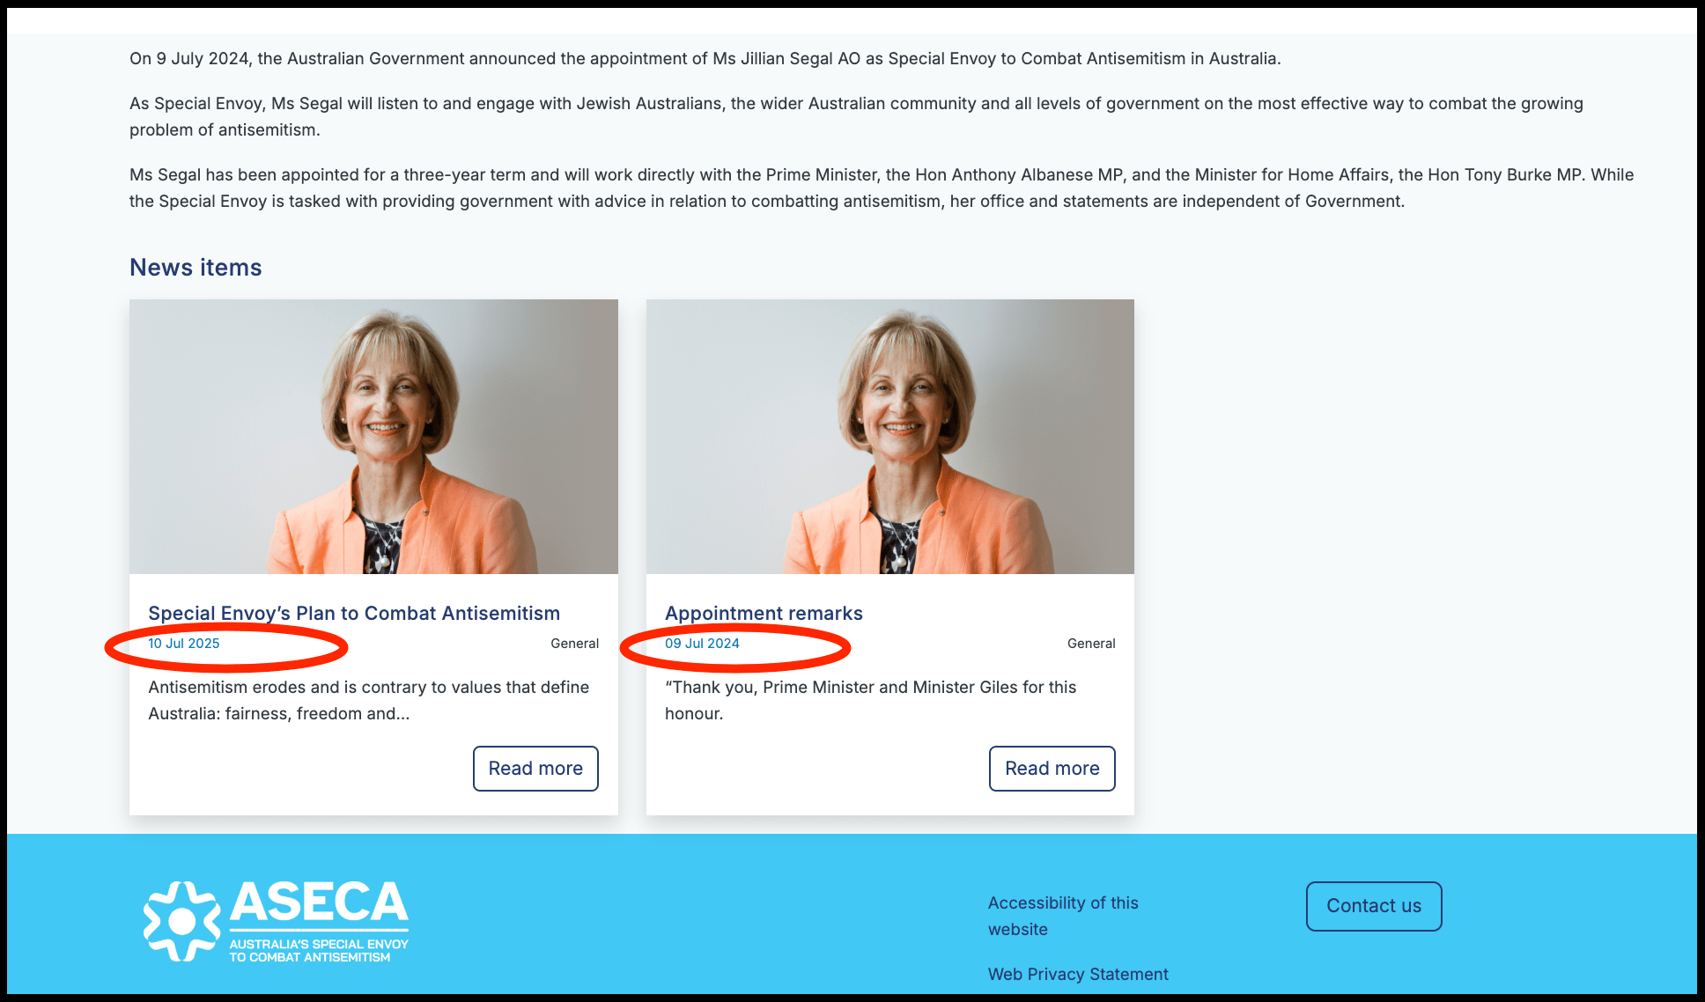Open Accessibility of this website link
Screen dimensions: 1705x1002
(1063, 916)
